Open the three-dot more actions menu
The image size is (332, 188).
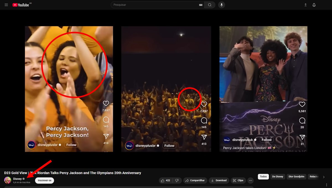pyautogui.click(x=251, y=181)
